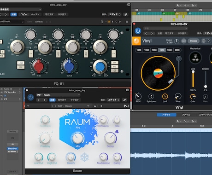Image resolution: width=212 pixels, height=175 pixels.
Task: Toggle the Freeze snowflake in Raum
Action: coord(84,157)
